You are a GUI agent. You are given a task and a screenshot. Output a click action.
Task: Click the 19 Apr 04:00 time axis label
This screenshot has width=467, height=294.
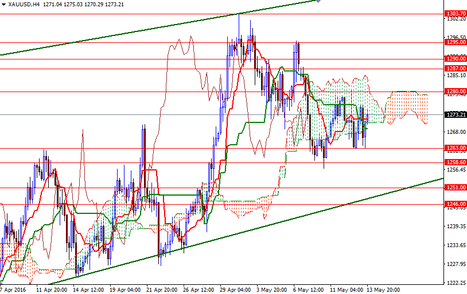[125, 289]
